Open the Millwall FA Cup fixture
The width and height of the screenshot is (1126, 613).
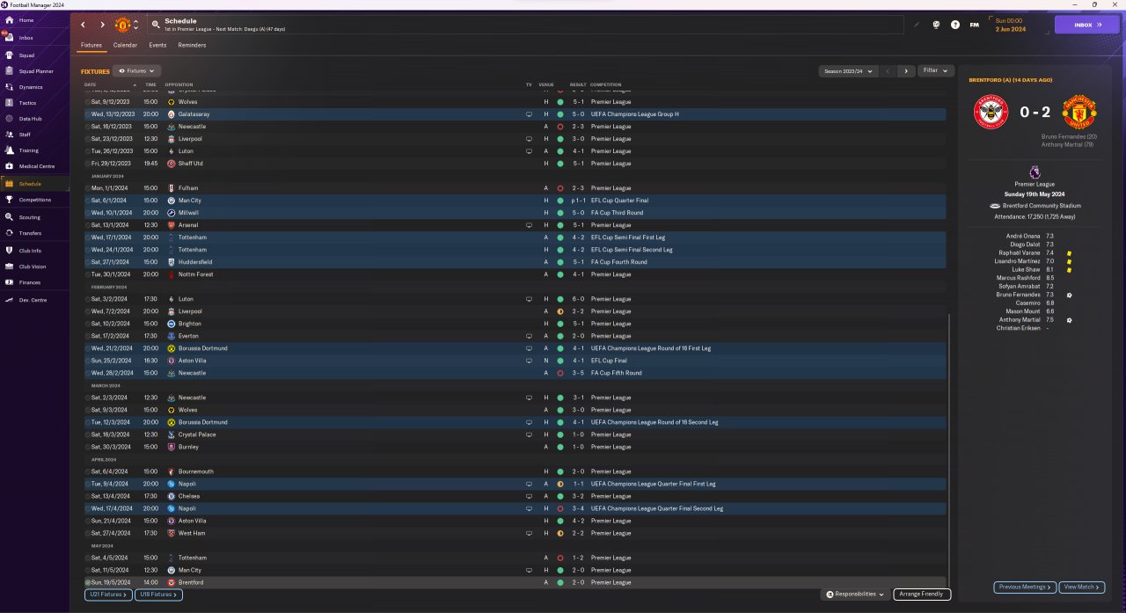click(x=515, y=213)
